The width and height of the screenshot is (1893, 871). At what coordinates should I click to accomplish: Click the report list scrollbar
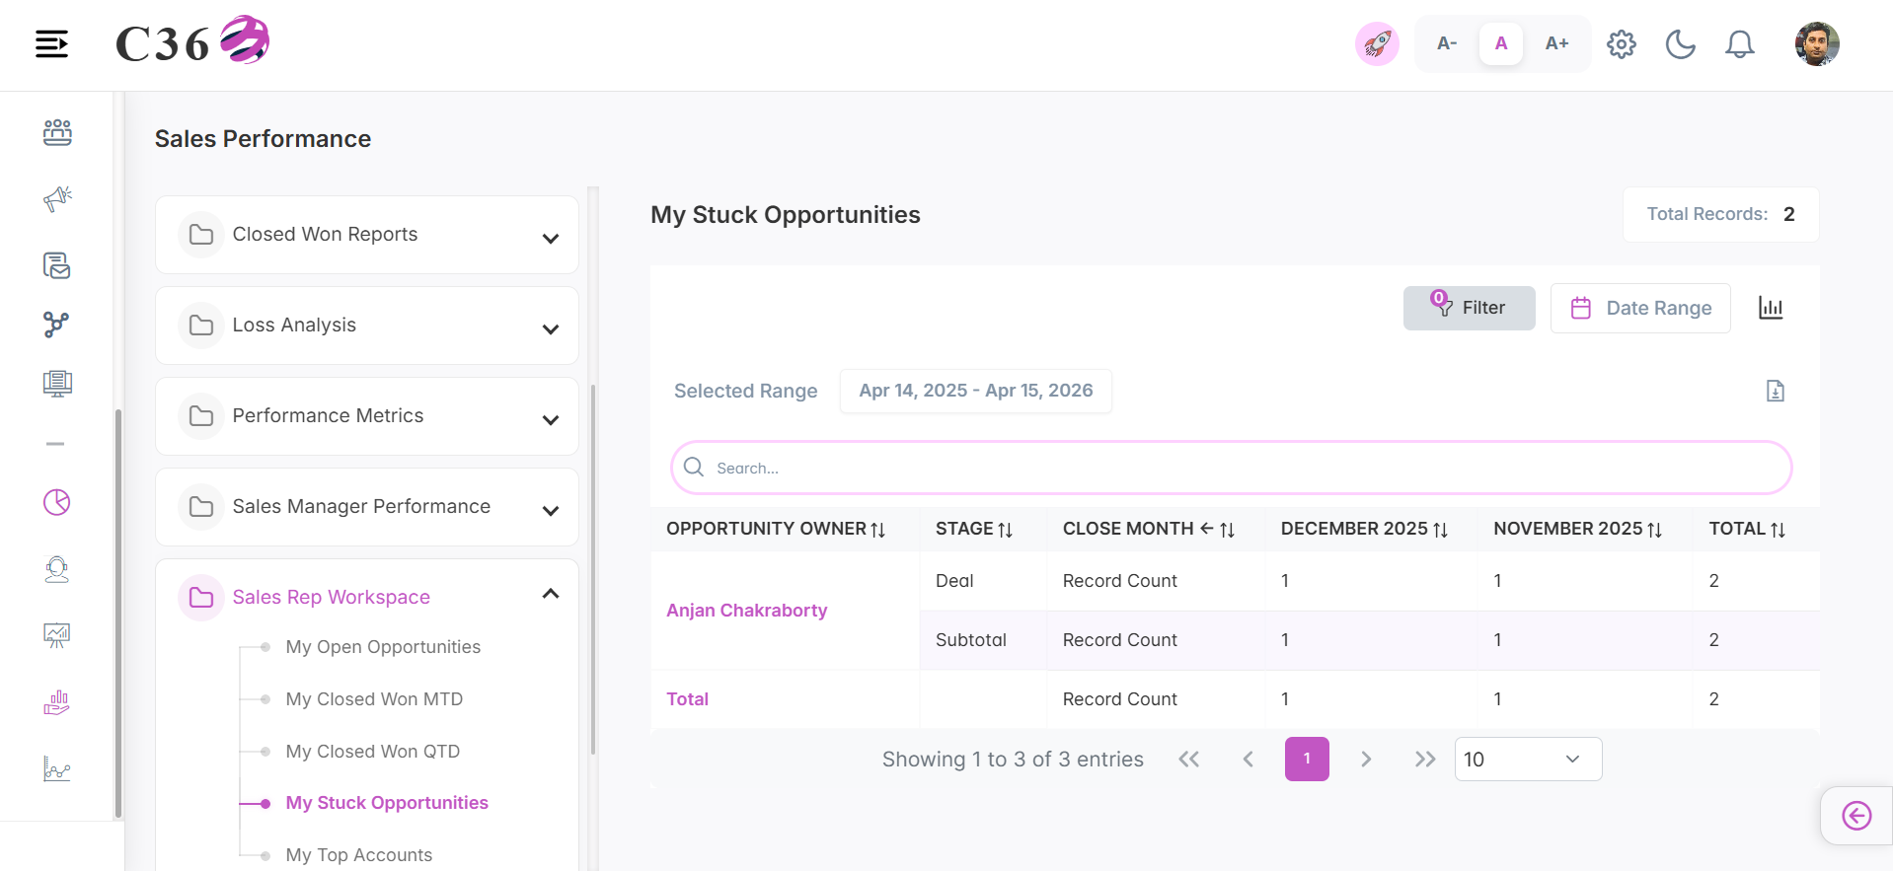point(593,569)
